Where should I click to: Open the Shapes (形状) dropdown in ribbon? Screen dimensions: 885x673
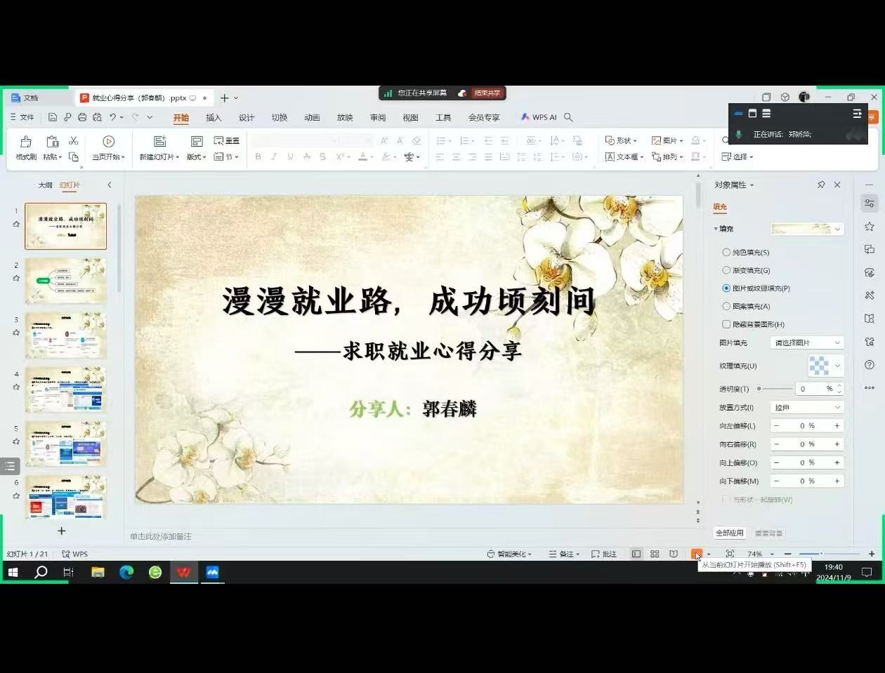click(621, 140)
